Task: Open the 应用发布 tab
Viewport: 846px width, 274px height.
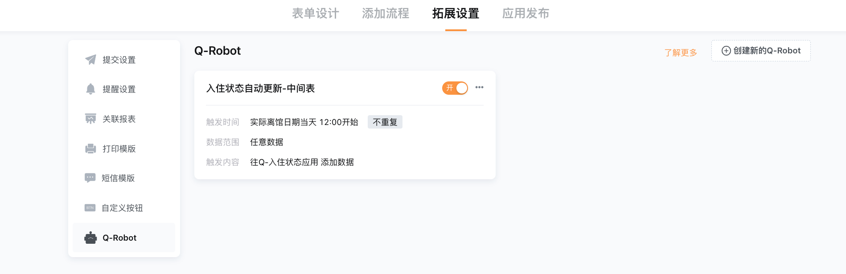Action: click(x=526, y=13)
